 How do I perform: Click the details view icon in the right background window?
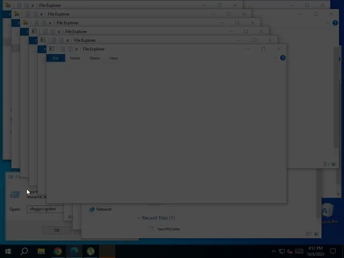pyautogui.click(x=327, y=164)
